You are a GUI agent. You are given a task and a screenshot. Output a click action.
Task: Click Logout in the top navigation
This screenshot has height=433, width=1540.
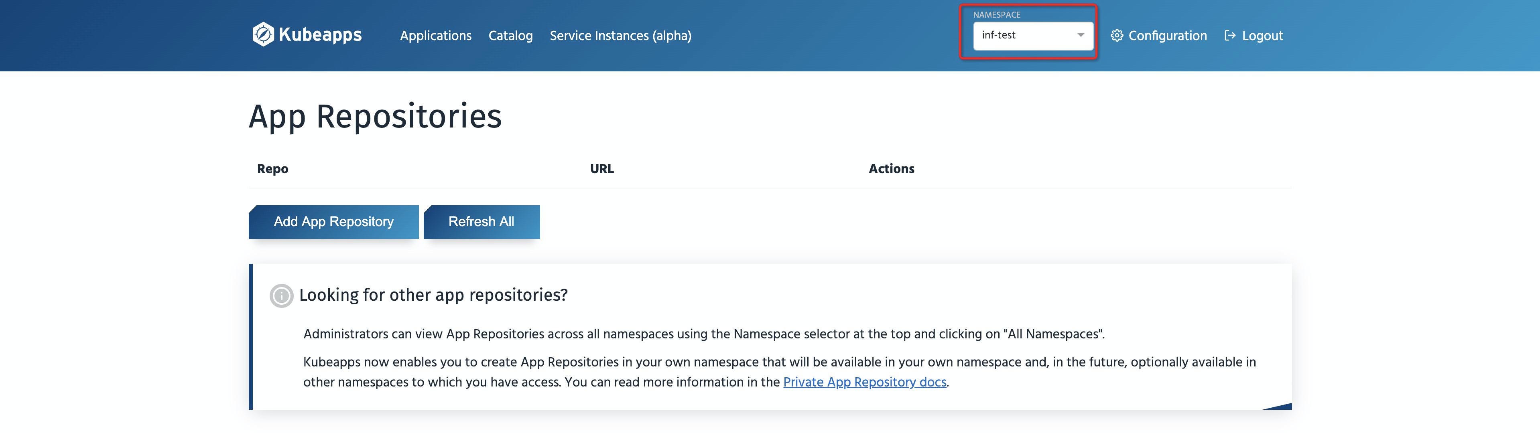(1262, 35)
